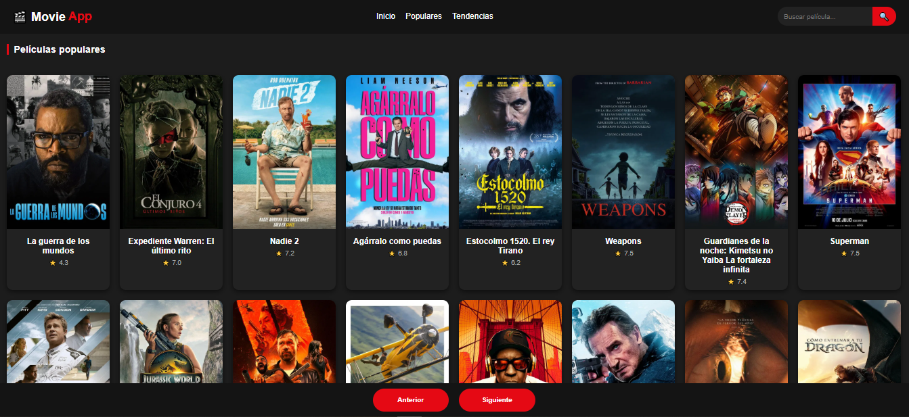Viewport: 909px width, 417px height.
Task: Open the poster with man in red sunglasses
Action: [510, 342]
